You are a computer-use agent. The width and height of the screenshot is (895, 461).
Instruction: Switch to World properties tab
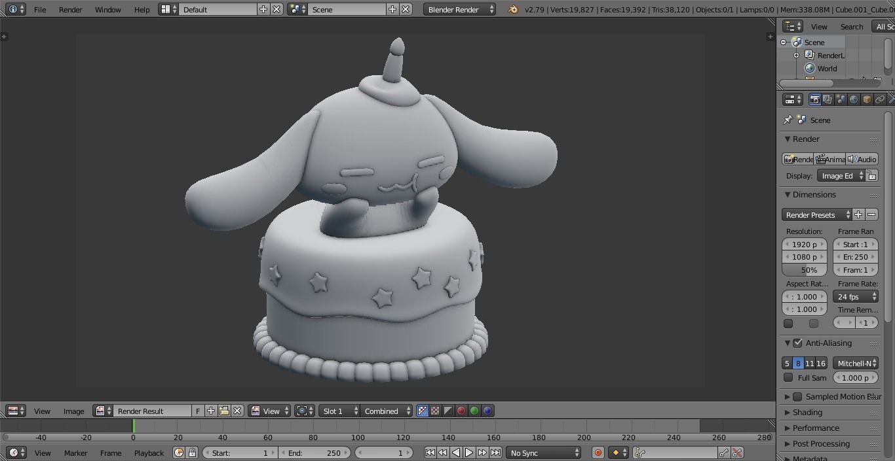[854, 99]
